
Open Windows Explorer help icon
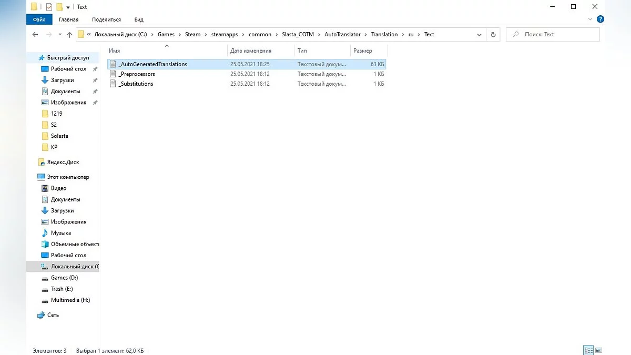pos(600,19)
